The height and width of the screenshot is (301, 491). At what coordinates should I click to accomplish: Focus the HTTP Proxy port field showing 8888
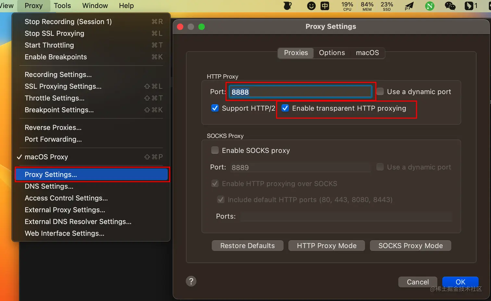click(x=300, y=92)
